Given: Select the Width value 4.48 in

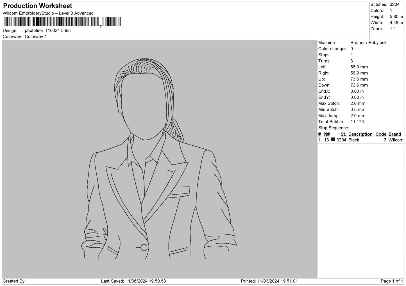Looking at the screenshot, I should [x=396, y=23].
